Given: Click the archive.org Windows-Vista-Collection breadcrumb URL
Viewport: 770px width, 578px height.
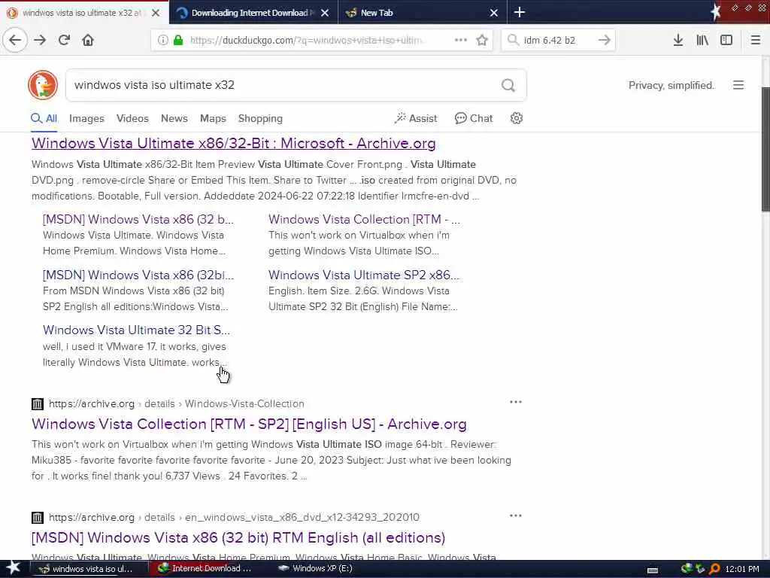Looking at the screenshot, I should click(x=176, y=403).
